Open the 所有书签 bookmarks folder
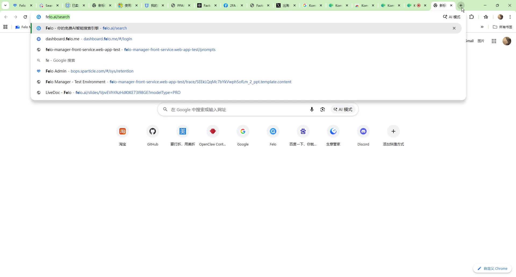Viewport: 516px width, 277px height. tap(503, 27)
